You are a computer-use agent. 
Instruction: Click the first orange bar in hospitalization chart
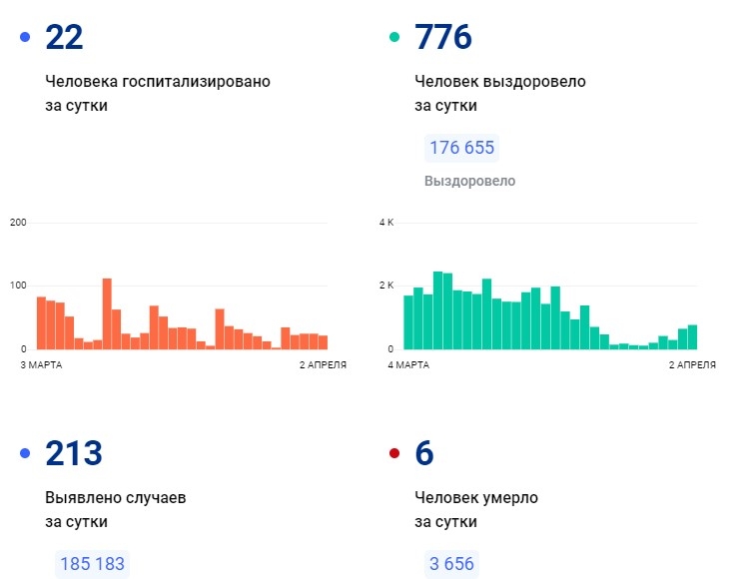41,322
